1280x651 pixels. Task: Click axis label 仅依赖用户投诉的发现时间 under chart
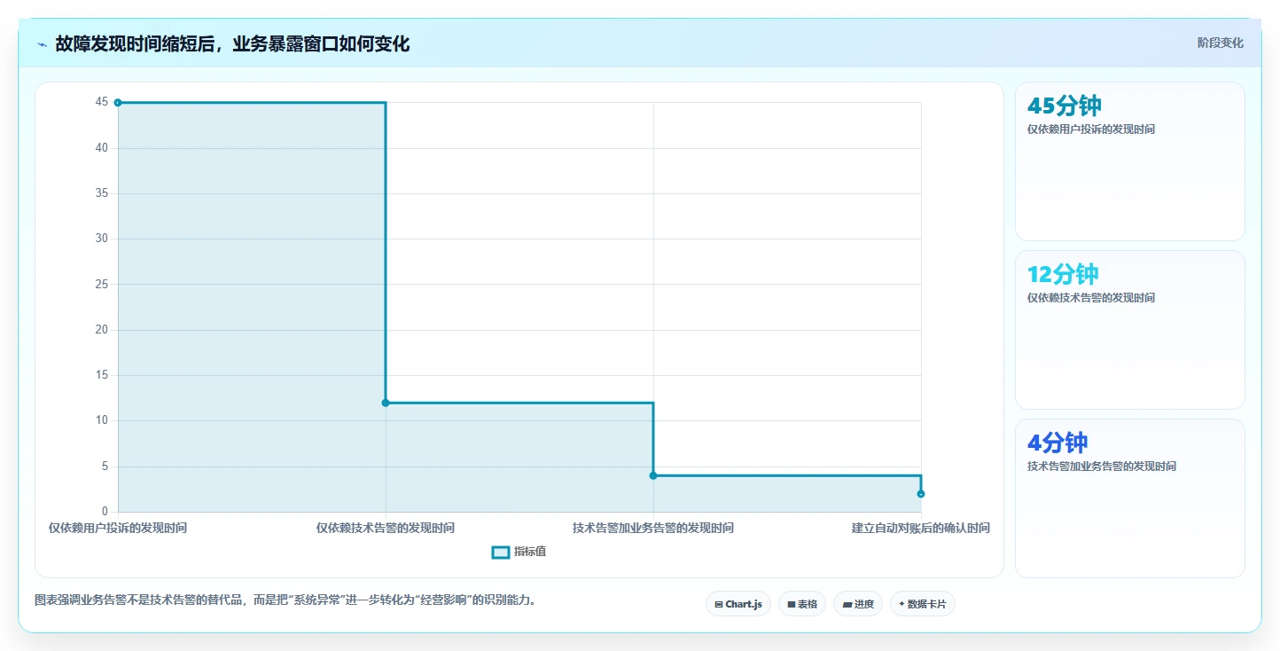pos(118,528)
